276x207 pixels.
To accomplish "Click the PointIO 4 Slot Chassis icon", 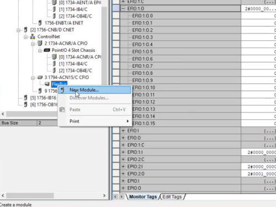I will click(x=47, y=50).
